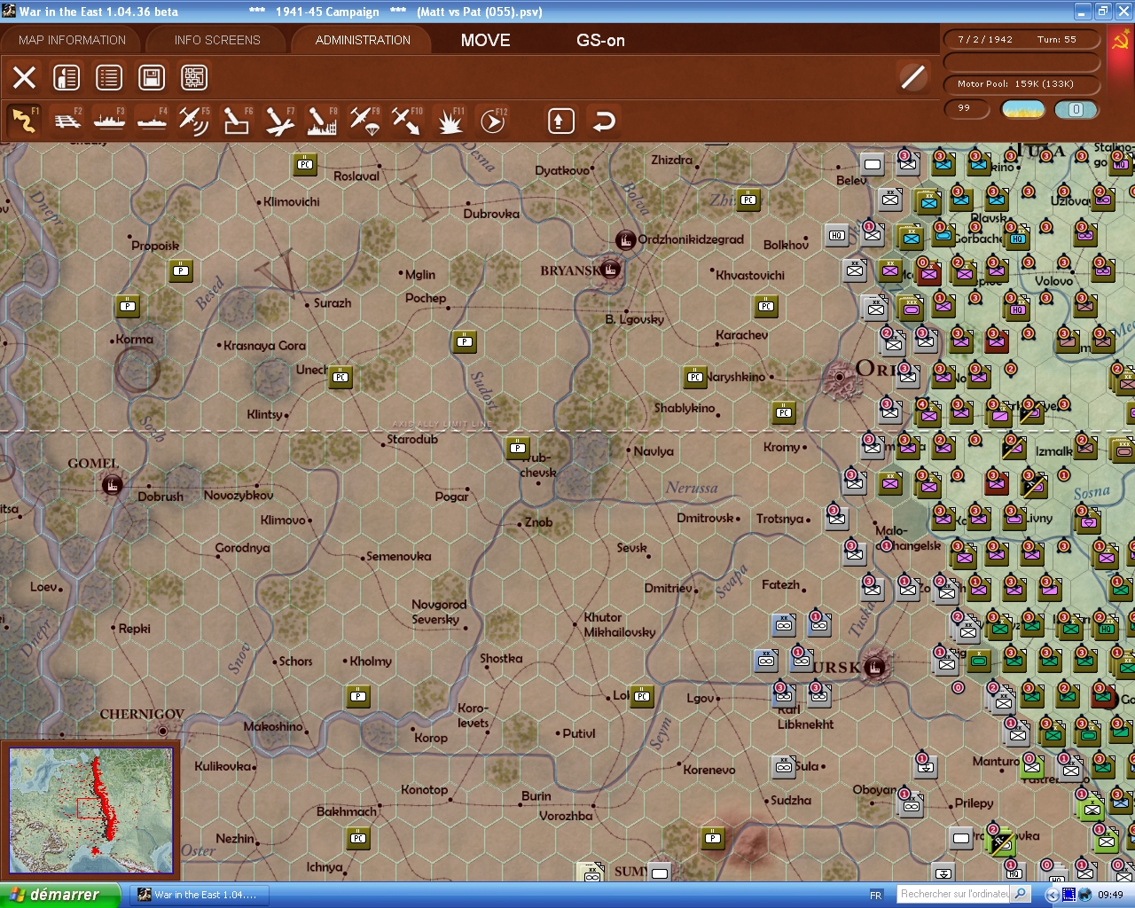
Task: Select the PC unit counter at Naryshkino
Action: [695, 377]
